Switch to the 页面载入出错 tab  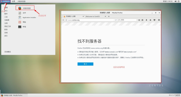[73, 16]
